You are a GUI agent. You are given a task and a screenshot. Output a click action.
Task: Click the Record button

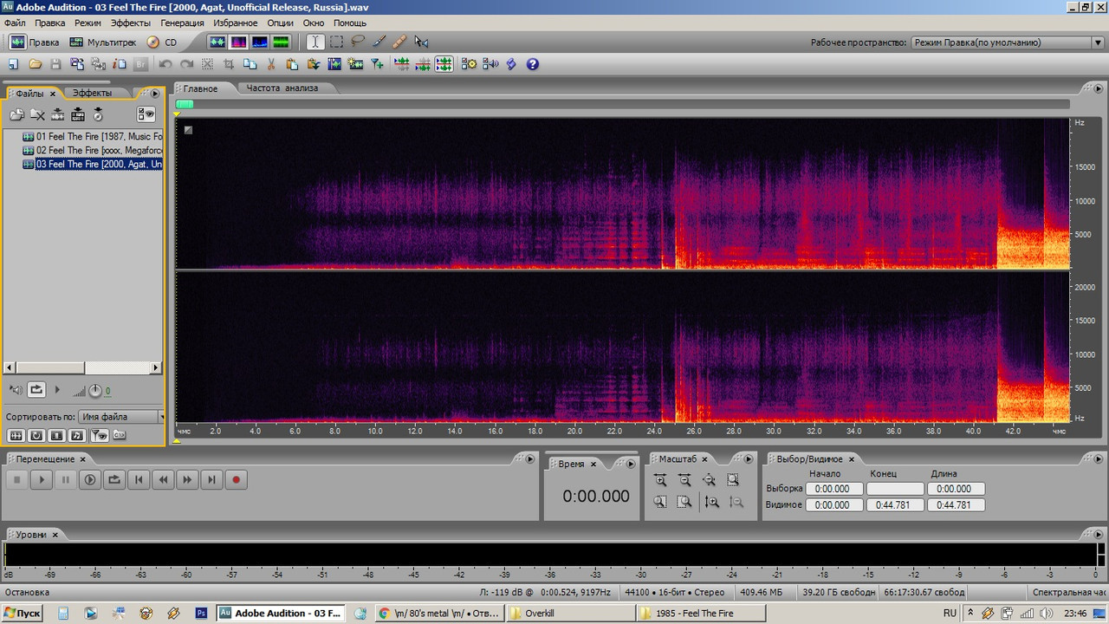235,479
